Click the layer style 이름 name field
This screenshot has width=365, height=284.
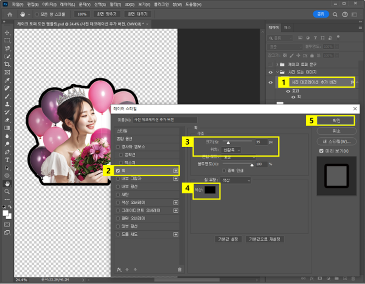[x=165, y=120]
